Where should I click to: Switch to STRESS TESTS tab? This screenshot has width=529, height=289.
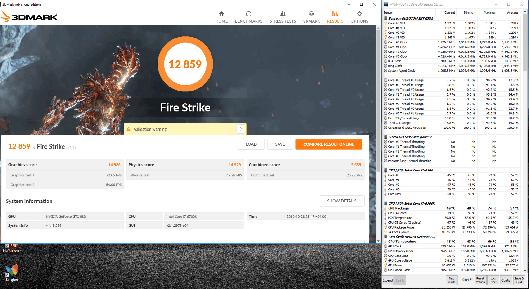pyautogui.click(x=282, y=17)
